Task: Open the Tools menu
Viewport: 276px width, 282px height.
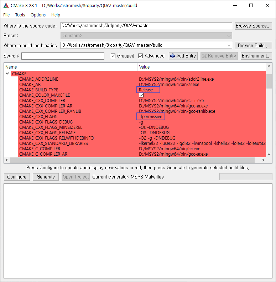Action: pyautogui.click(x=20, y=15)
